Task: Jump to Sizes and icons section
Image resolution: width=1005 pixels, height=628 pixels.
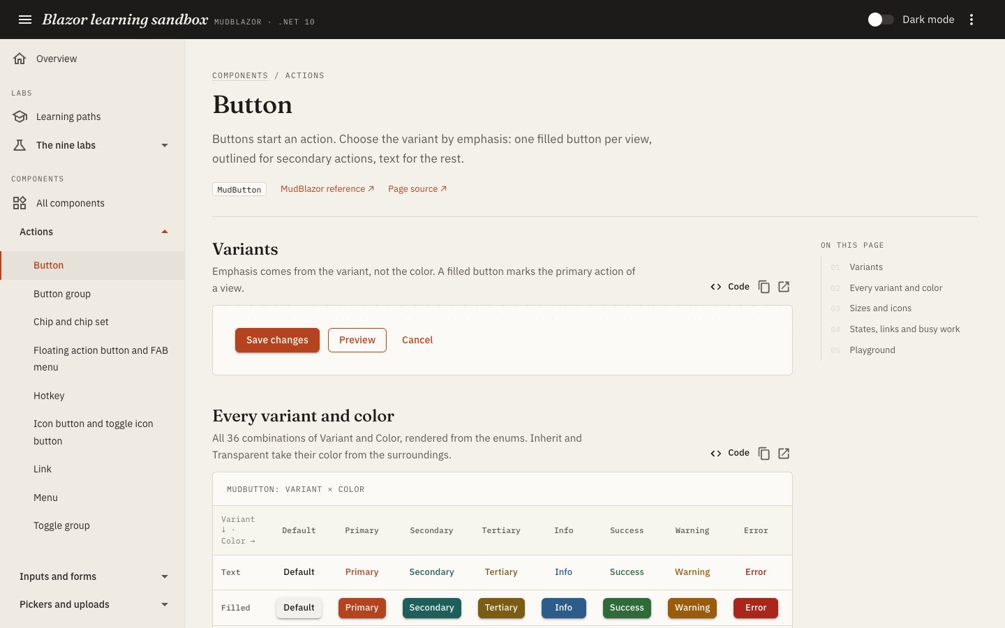Action: pos(880,308)
